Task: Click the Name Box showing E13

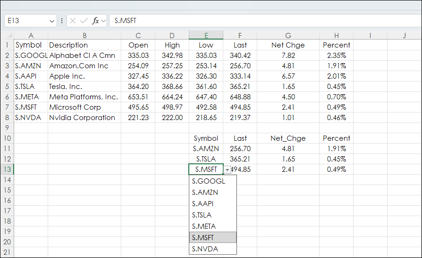Action: [30, 21]
